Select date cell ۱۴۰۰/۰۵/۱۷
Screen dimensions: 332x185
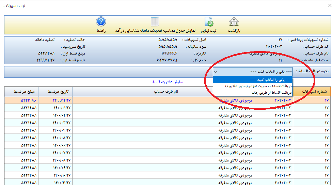[56, 138]
